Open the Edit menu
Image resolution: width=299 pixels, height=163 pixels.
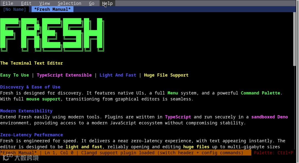point(26,3)
